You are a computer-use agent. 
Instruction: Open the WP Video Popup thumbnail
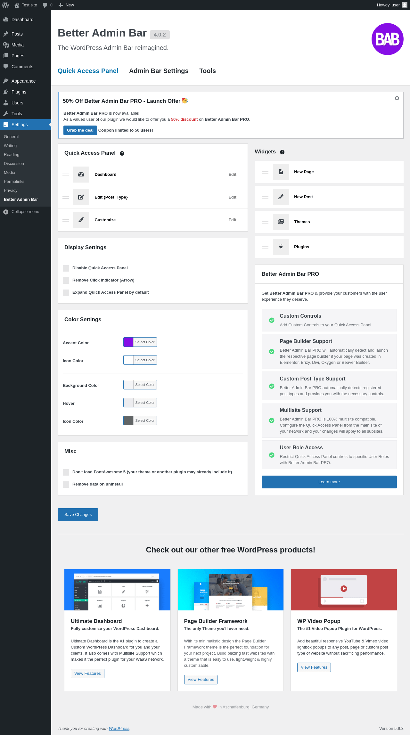(344, 590)
